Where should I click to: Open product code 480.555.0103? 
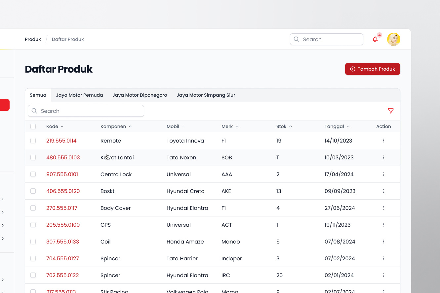[63, 157]
